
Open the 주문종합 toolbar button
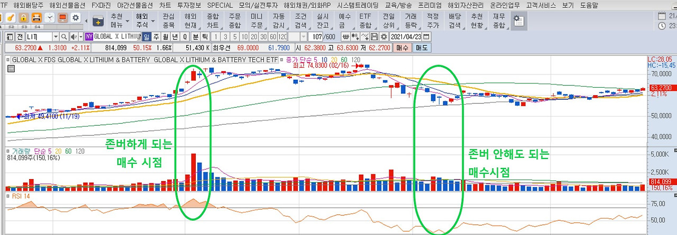(x=235, y=21)
